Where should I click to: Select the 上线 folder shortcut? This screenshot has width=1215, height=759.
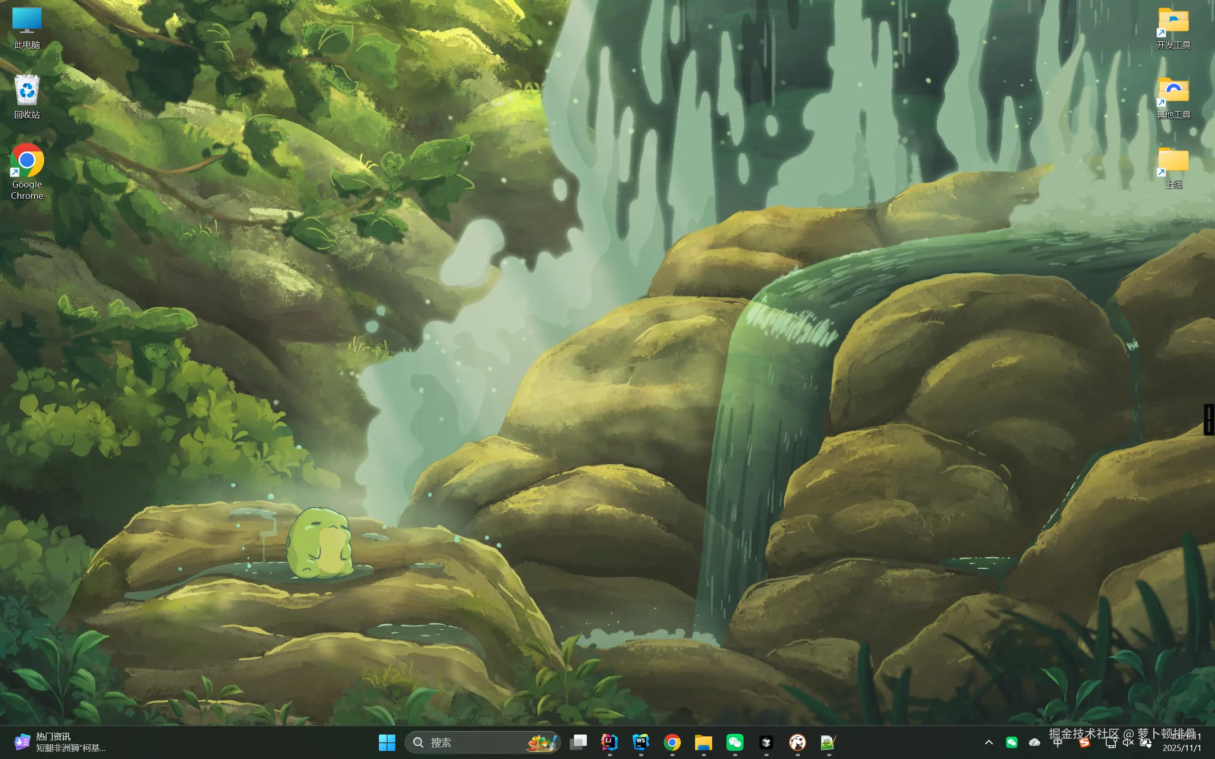1173,167
